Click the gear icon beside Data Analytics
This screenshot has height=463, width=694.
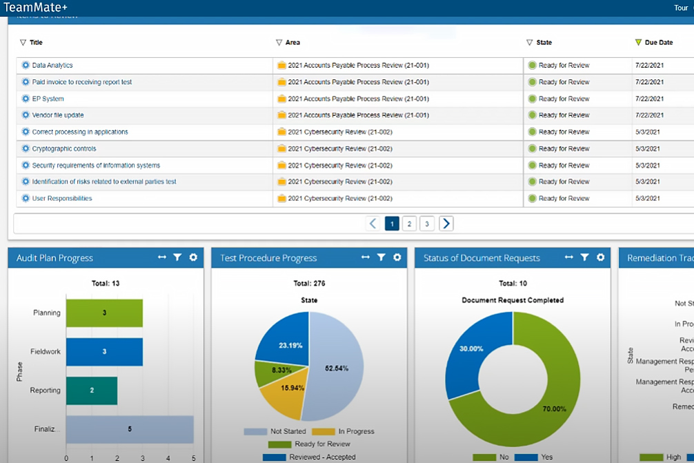coord(26,66)
